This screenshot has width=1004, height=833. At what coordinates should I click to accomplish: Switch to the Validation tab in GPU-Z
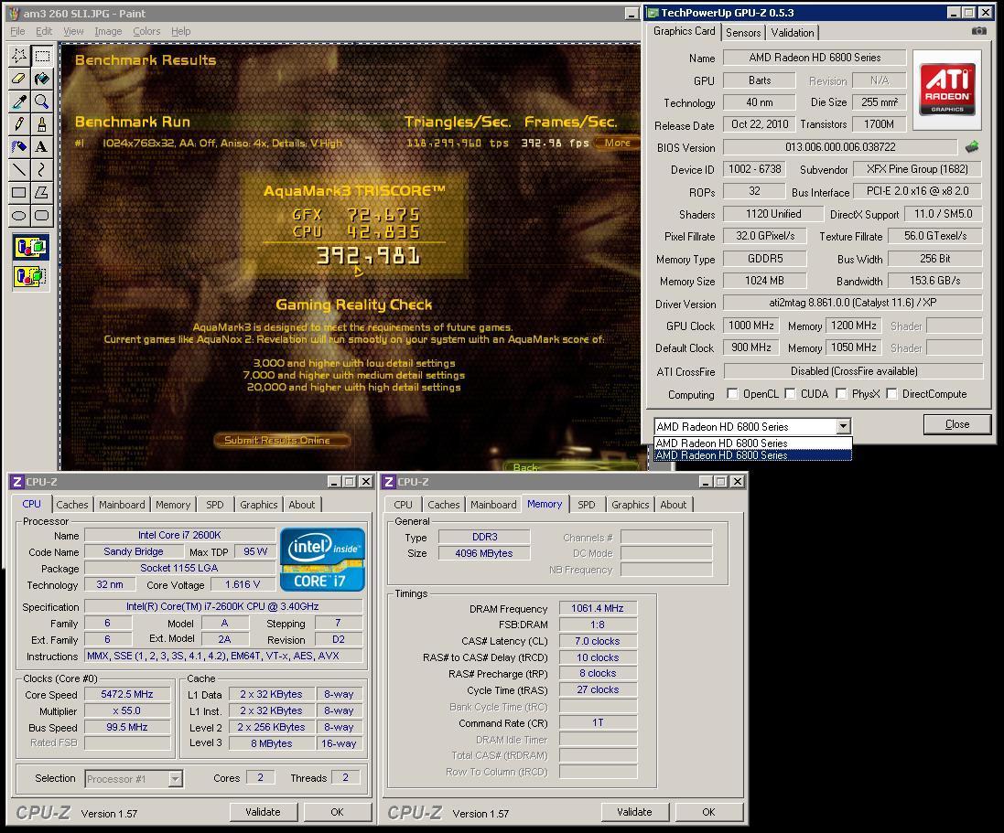(792, 33)
